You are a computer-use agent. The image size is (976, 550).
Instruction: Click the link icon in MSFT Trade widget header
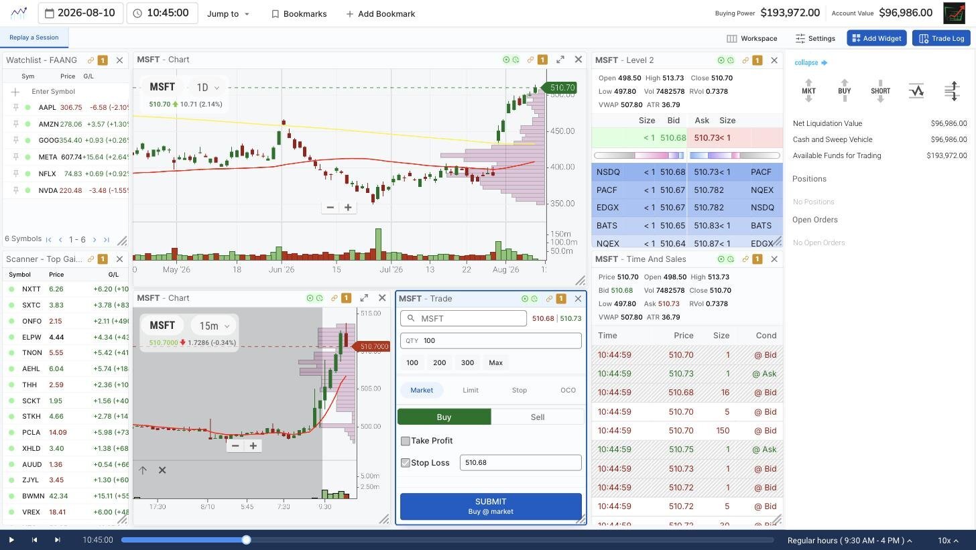549,299
